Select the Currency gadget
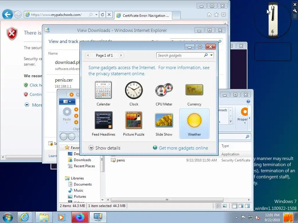The image size is (298, 223). click(194, 93)
